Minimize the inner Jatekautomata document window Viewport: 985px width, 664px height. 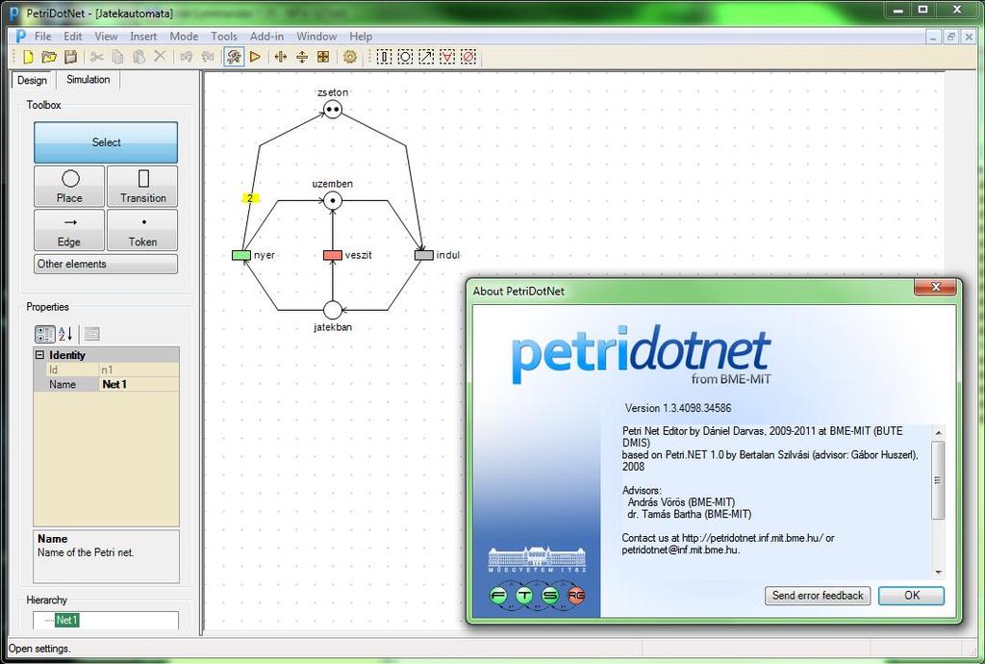pyautogui.click(x=933, y=38)
